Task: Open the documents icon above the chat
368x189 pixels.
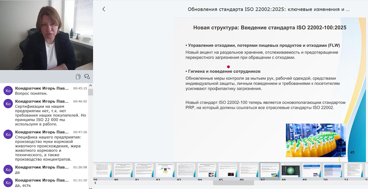Action: click(x=78, y=77)
